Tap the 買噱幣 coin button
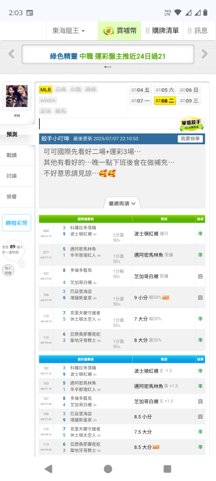216x481 pixels. [120, 31]
